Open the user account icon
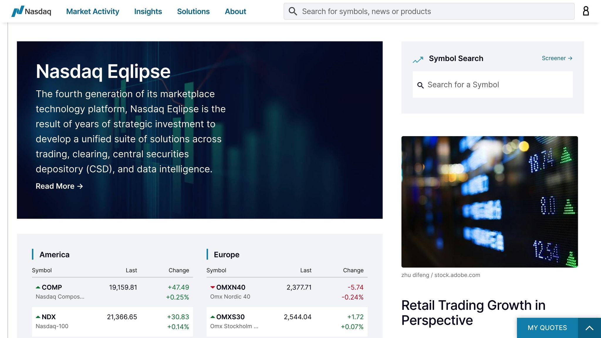The width and height of the screenshot is (601, 338). [586, 11]
